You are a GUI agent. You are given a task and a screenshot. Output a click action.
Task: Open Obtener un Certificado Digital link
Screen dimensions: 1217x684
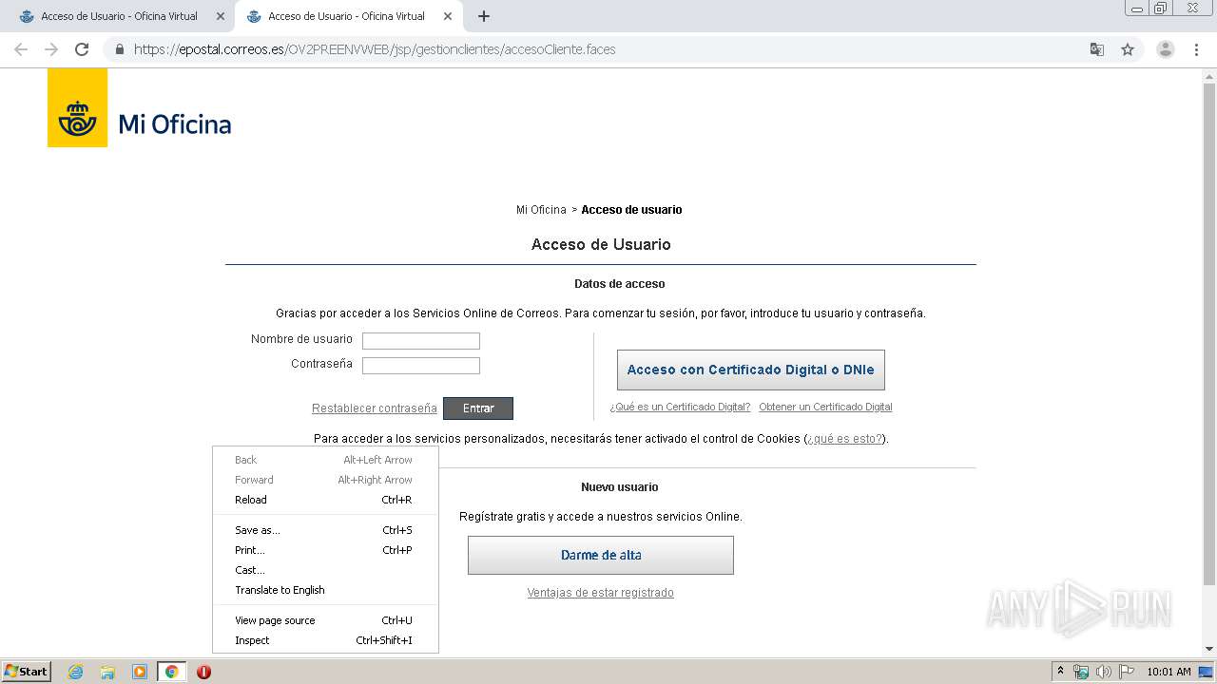[x=825, y=407]
